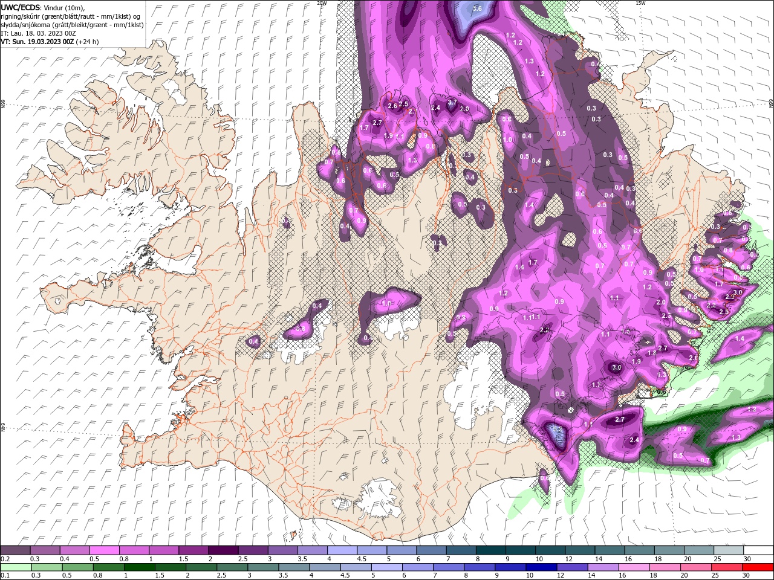Select the 0.5 pink swatch in upper snow legend
Image resolution: width=774 pixels, height=580 pixels.
tap(104, 550)
